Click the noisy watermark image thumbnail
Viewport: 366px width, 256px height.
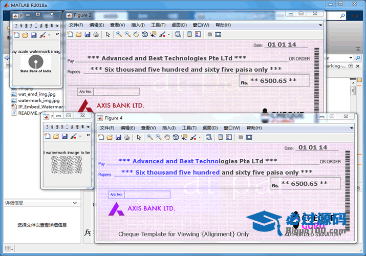[x=67, y=165]
